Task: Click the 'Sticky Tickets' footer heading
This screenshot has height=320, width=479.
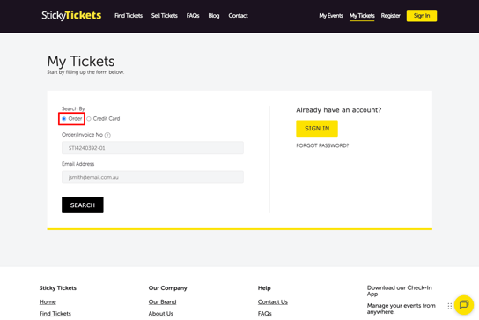Action: tap(58, 288)
